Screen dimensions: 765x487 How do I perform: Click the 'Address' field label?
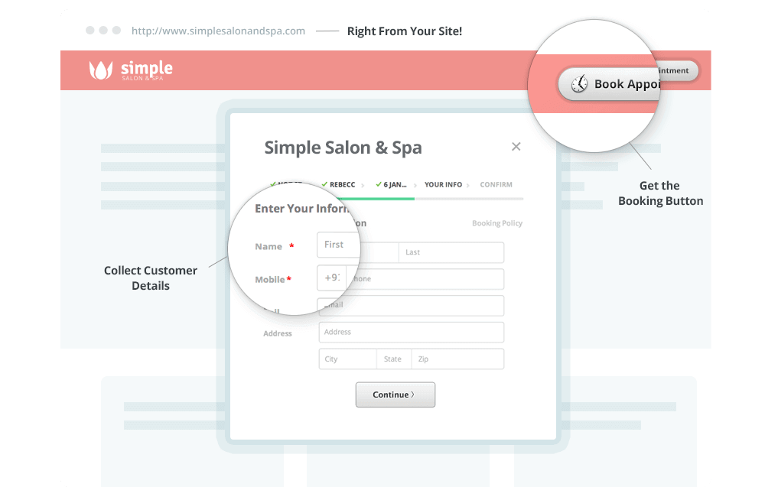tap(278, 333)
